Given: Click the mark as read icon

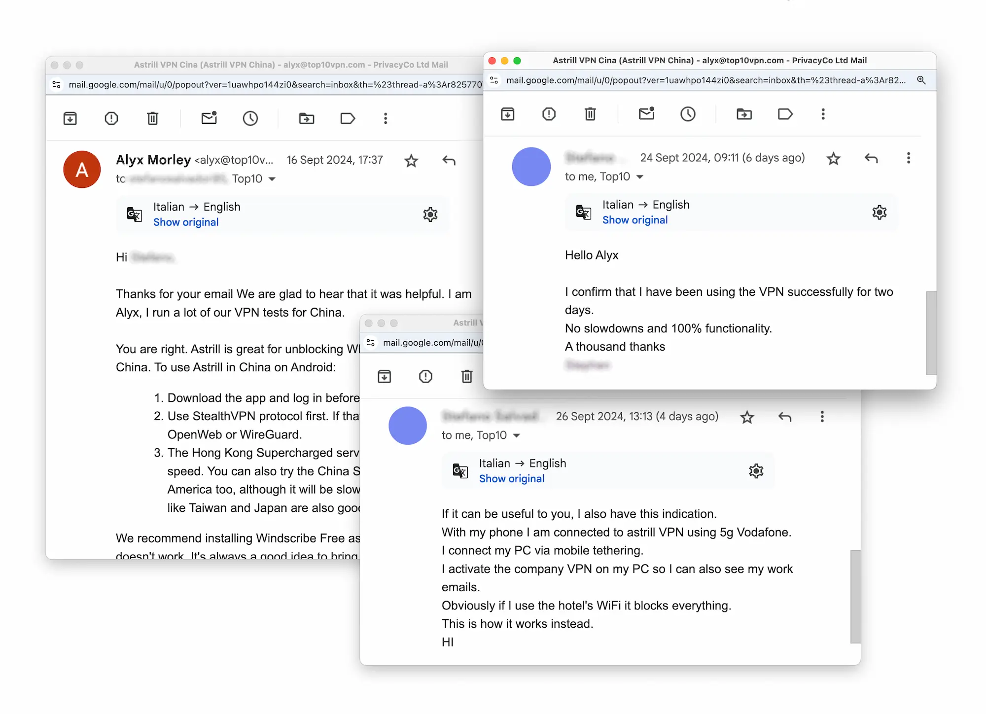Looking at the screenshot, I should tap(645, 114).
